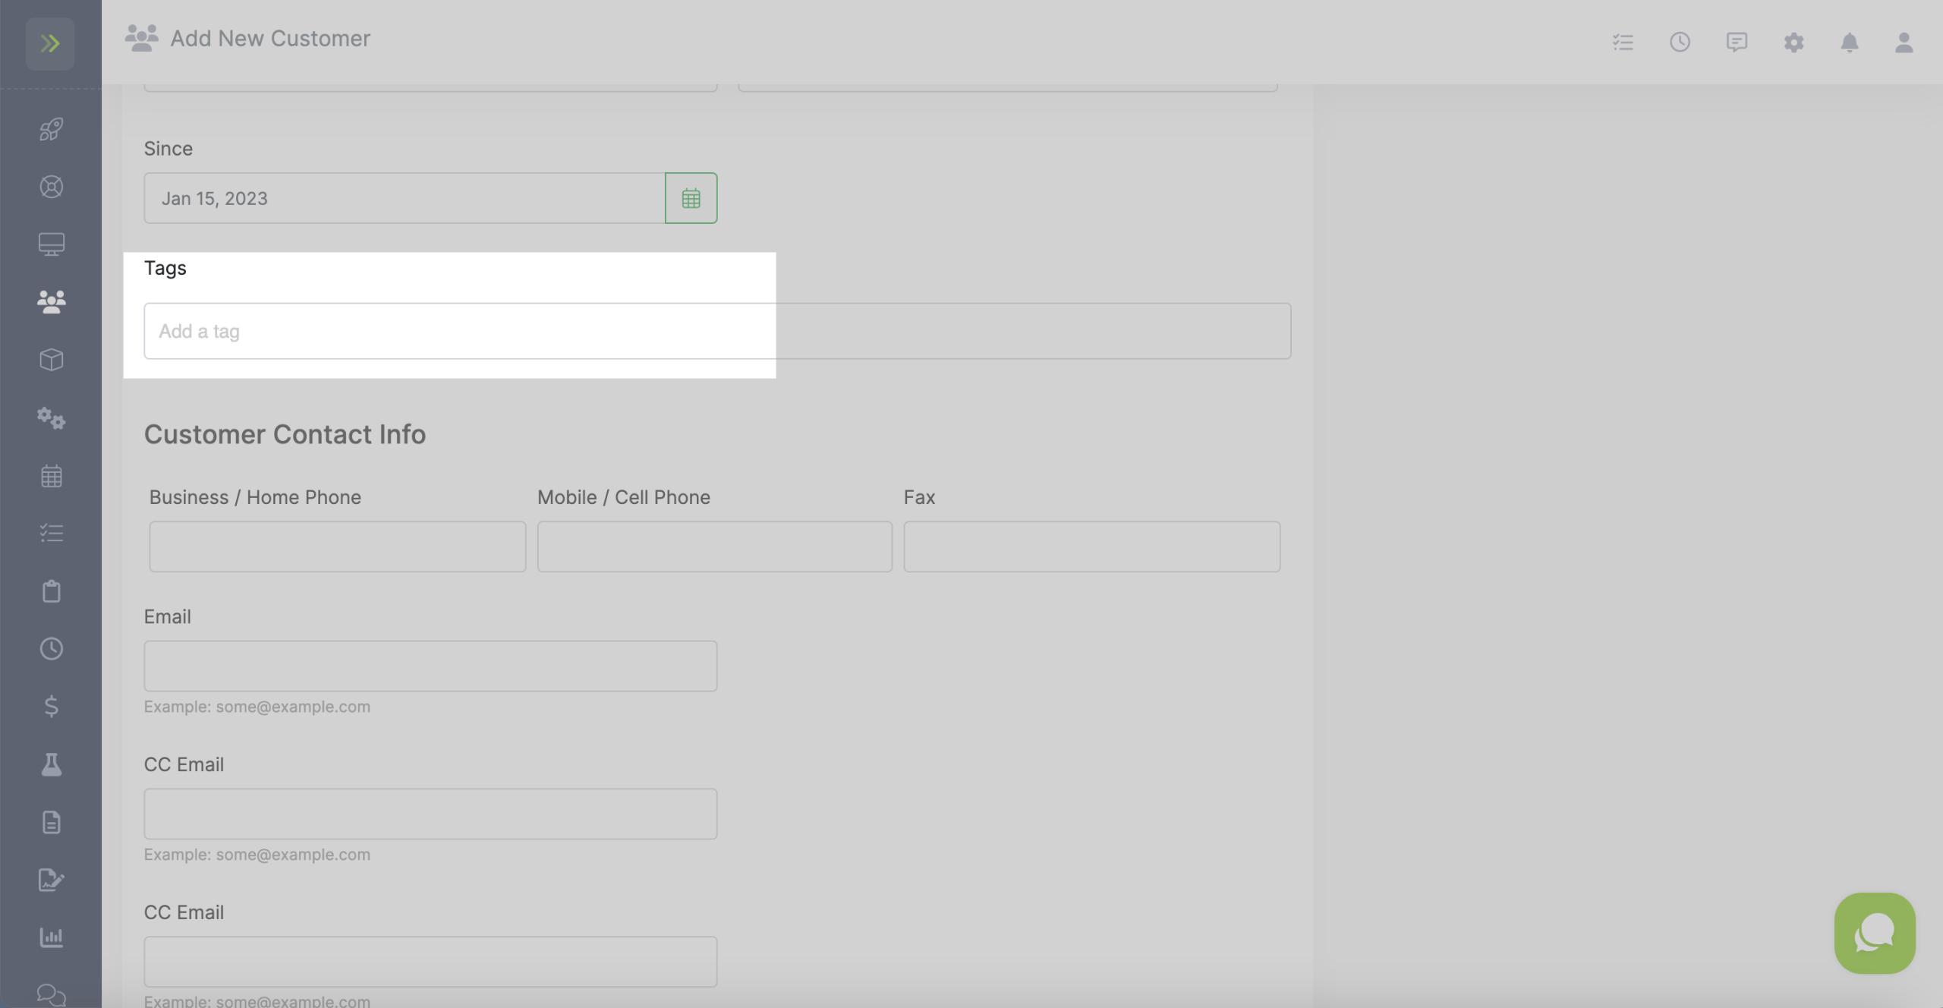This screenshot has width=1943, height=1008.
Task: Open the flask icon in sidebar
Action: coord(51,764)
